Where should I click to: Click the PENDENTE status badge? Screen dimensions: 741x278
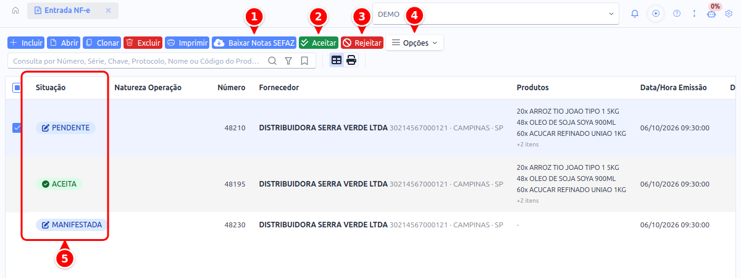65,128
